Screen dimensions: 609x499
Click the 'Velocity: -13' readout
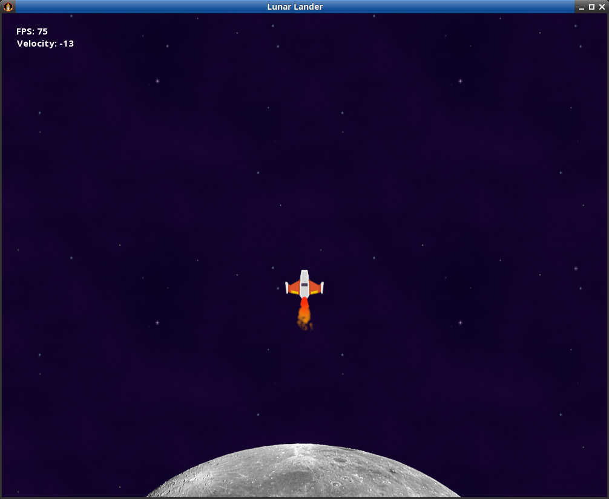coord(45,44)
